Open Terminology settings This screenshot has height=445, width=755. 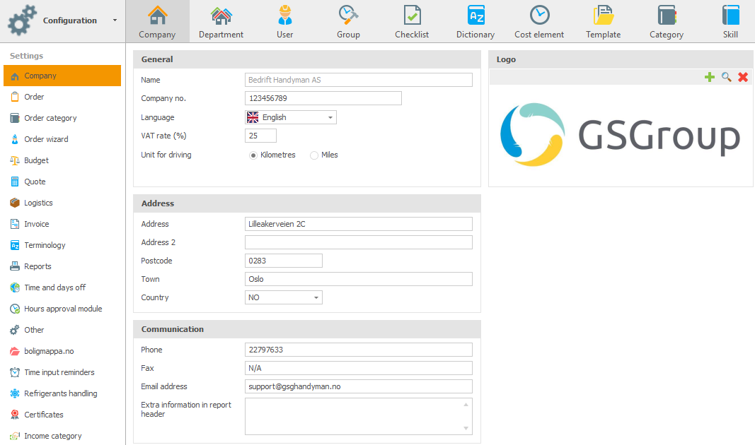pos(62,244)
